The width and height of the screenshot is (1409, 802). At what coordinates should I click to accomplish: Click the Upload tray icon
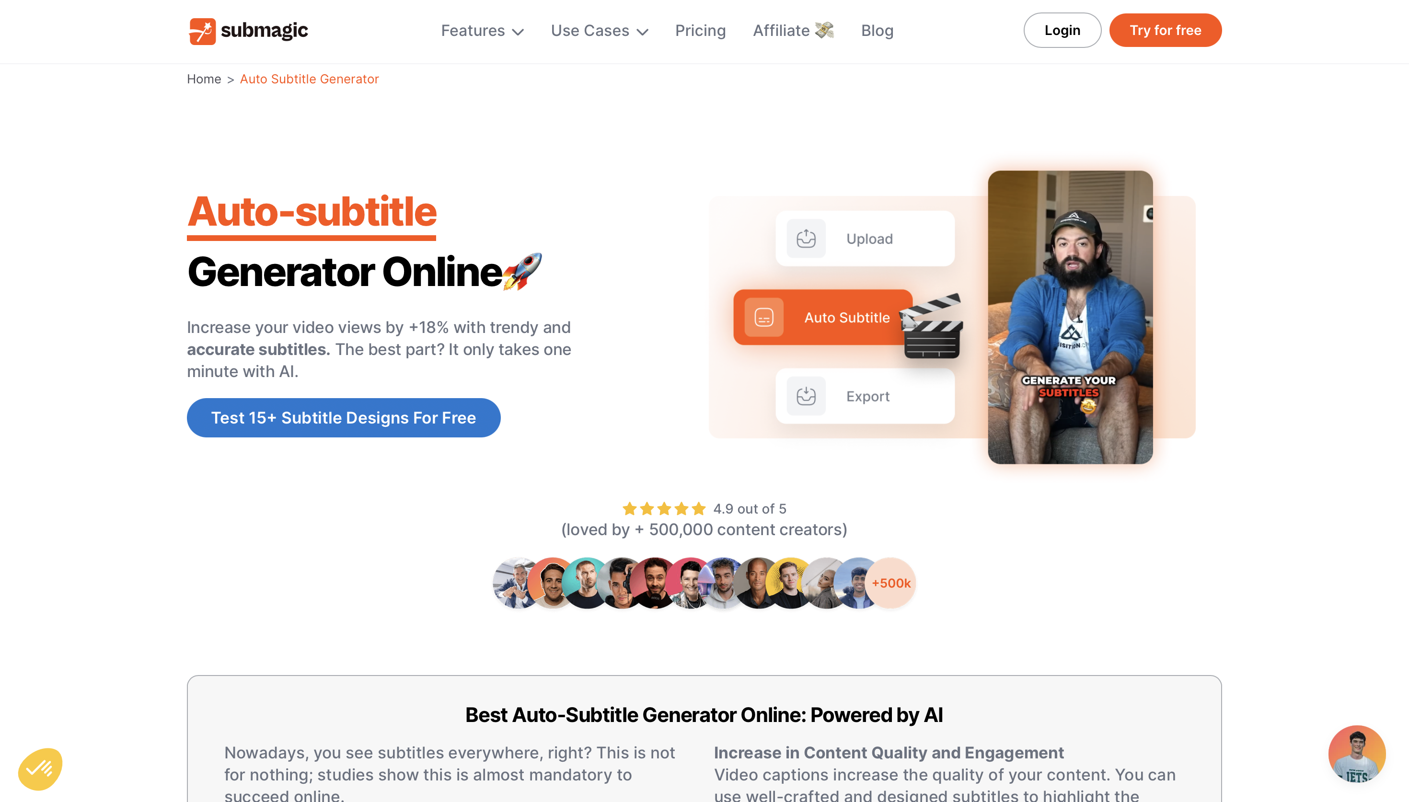805,239
